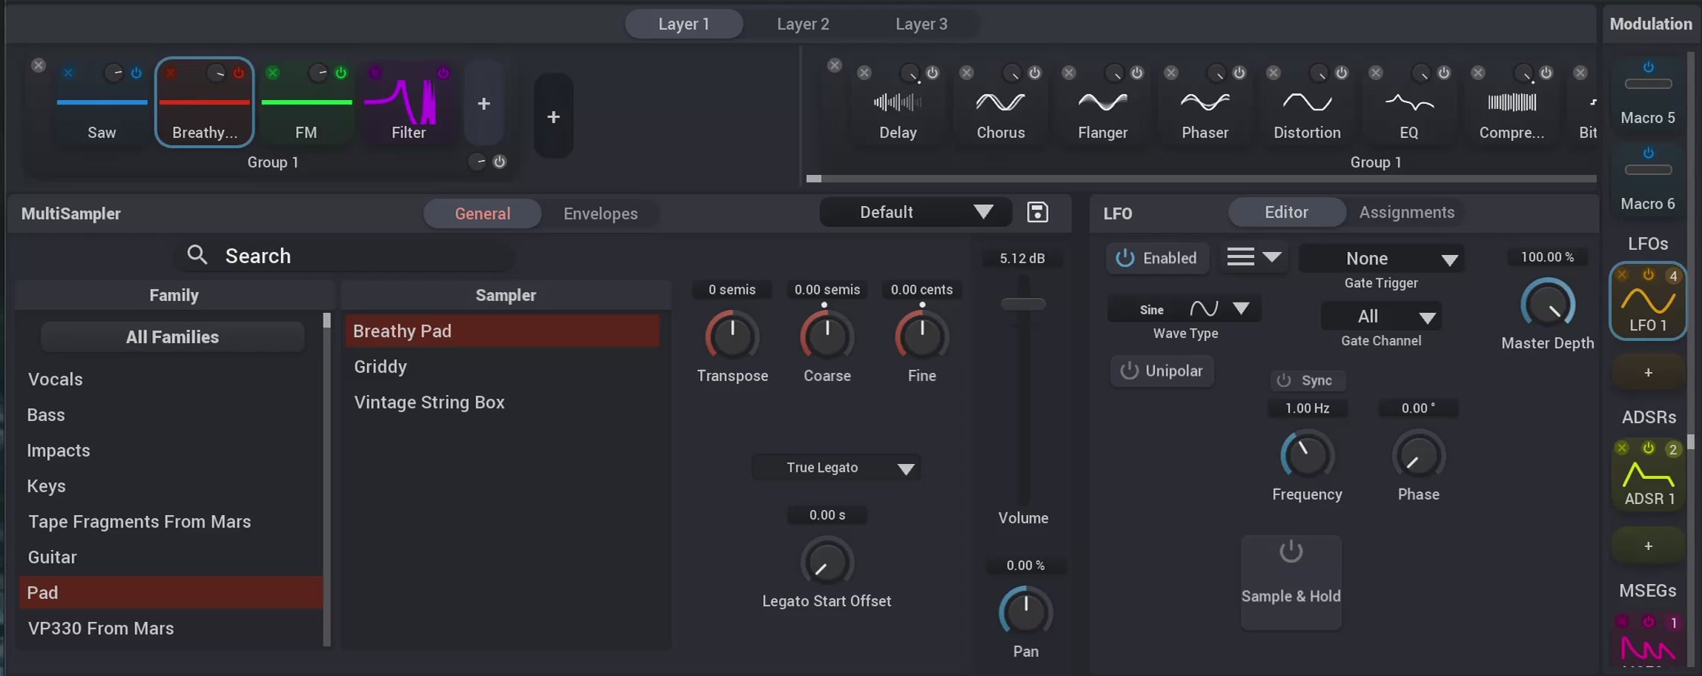Remove the Saw oscillator with its X
This screenshot has width=1702, height=676.
click(68, 73)
